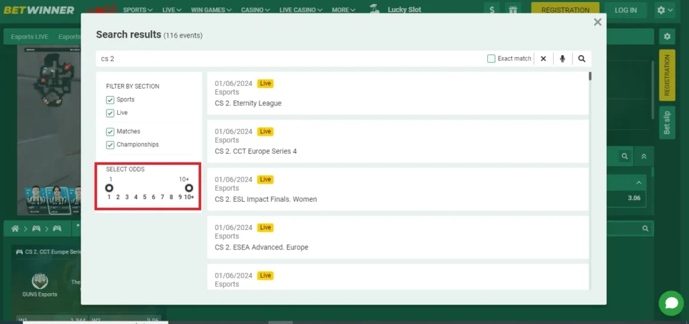
Task: Collapse all with double chevron icon
Action: pyautogui.click(x=644, y=157)
